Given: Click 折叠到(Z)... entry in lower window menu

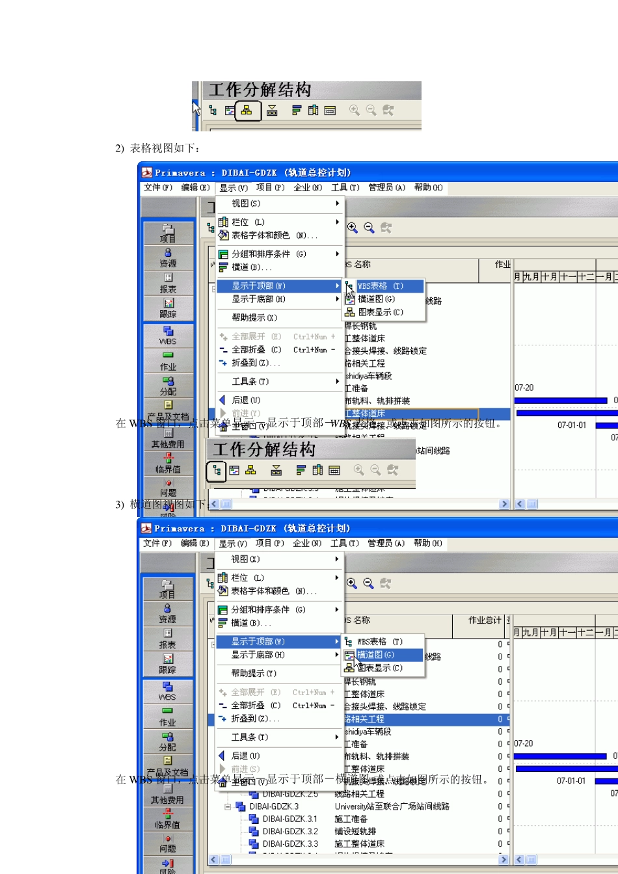Looking at the screenshot, I should (x=278, y=719).
